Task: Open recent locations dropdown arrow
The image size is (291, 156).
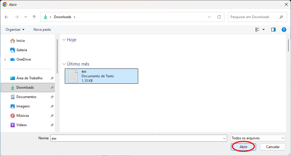Action: click(x=26, y=17)
